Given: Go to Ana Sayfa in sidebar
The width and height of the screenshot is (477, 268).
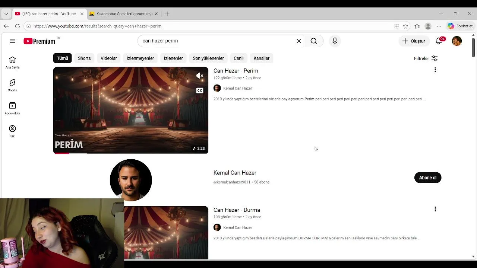Looking at the screenshot, I should pos(12,63).
